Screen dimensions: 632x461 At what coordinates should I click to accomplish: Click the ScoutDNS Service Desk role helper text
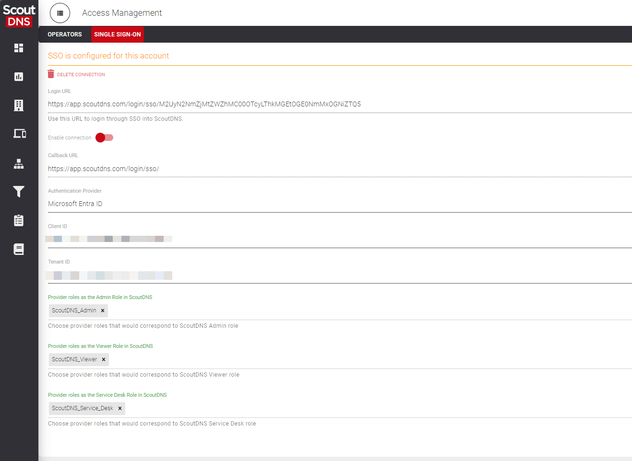pos(152,424)
